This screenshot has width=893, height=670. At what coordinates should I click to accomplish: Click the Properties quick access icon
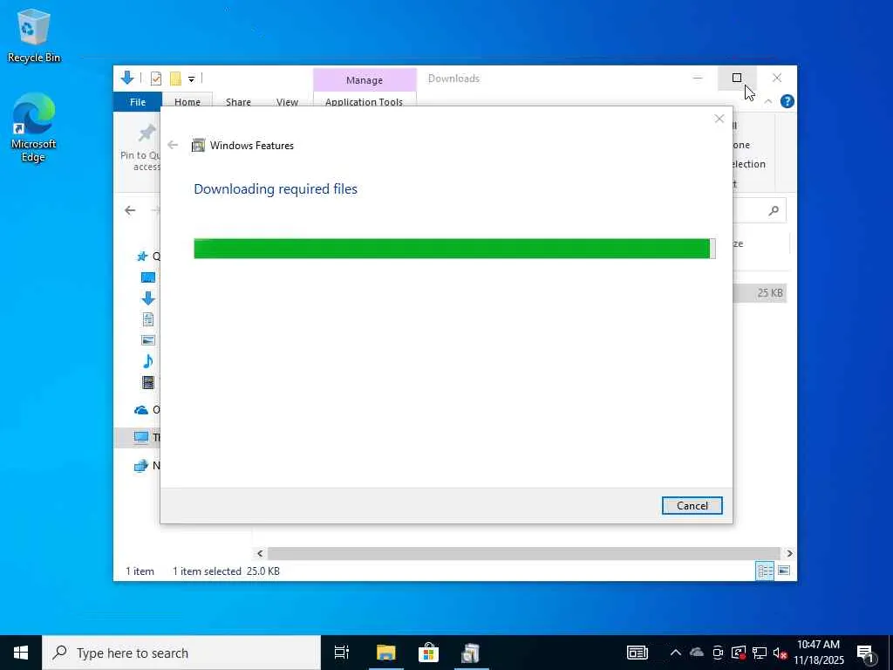156,79
